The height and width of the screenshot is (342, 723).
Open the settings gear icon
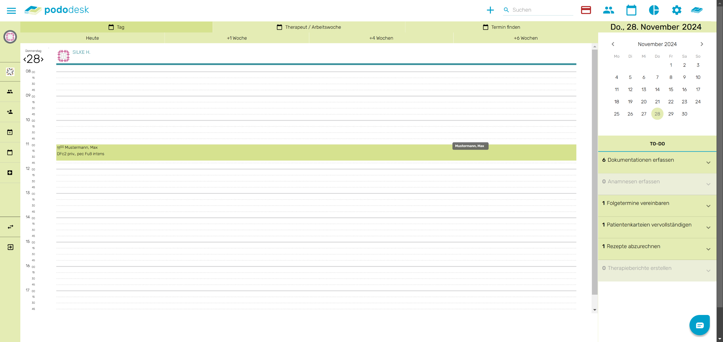click(676, 10)
